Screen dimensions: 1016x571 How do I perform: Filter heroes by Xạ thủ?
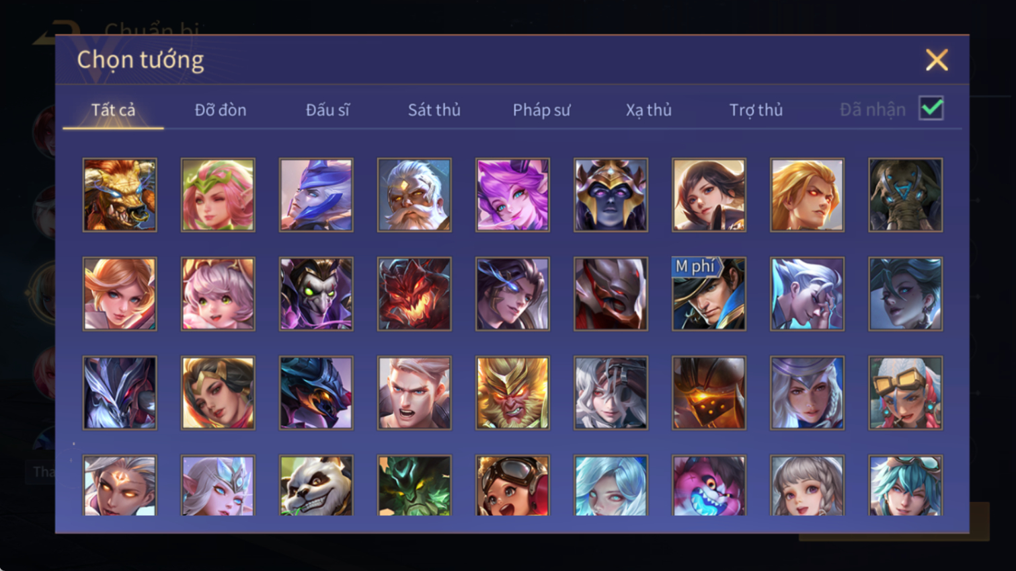coord(649,110)
